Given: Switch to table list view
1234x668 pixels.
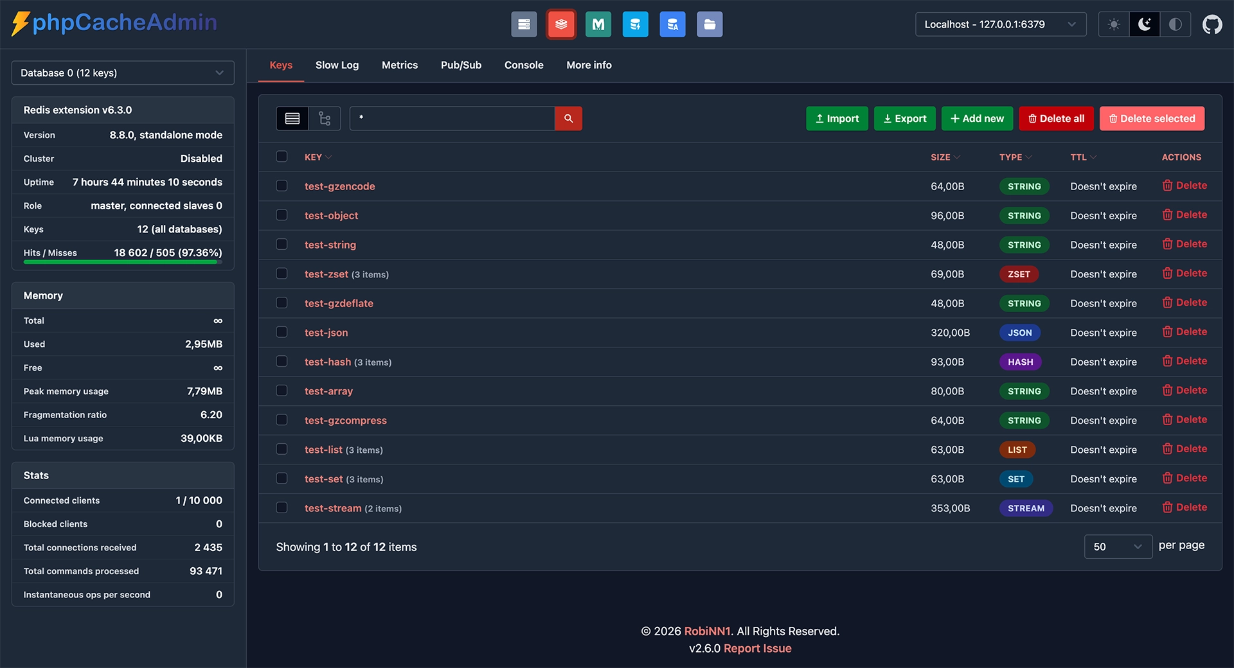Looking at the screenshot, I should coord(292,119).
